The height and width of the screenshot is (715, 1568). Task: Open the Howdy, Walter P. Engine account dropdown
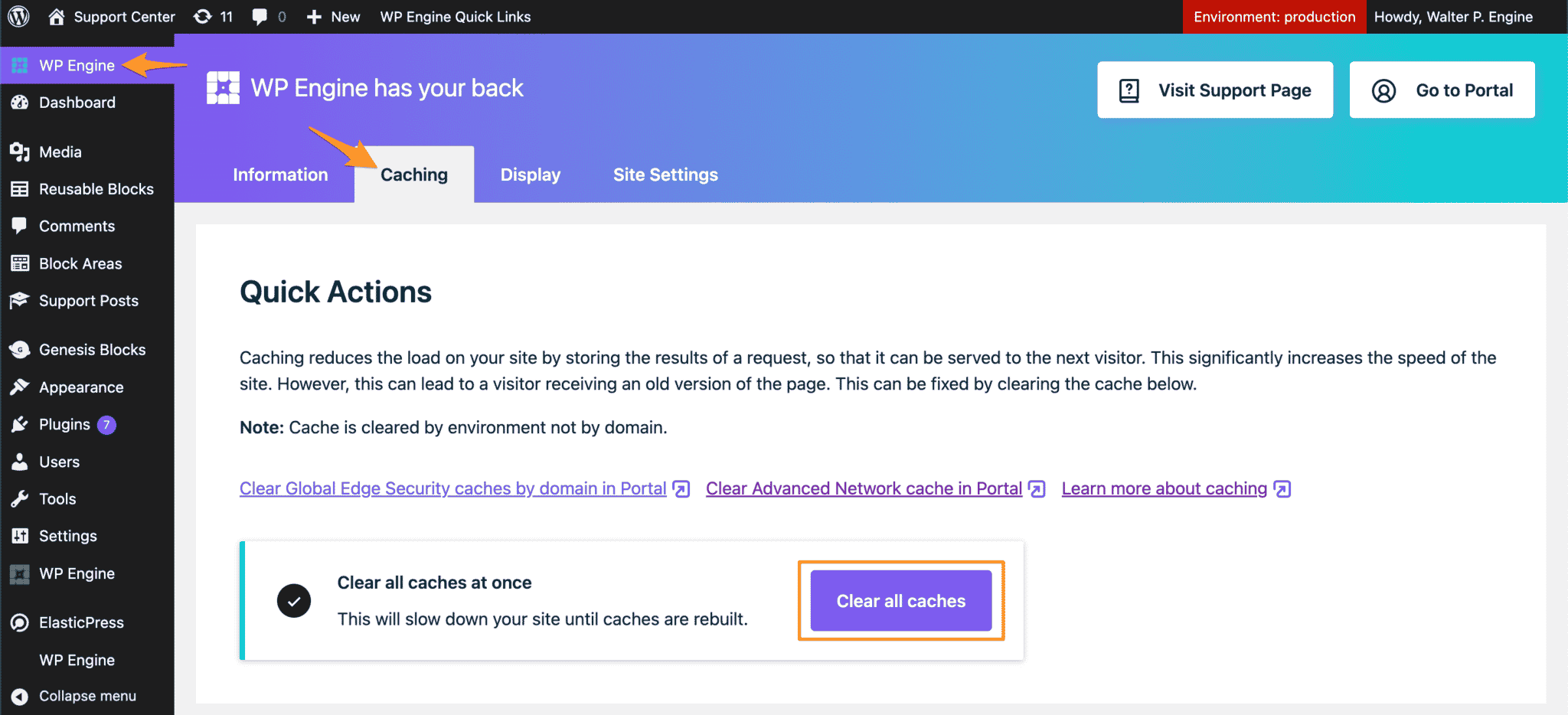[x=1454, y=16]
